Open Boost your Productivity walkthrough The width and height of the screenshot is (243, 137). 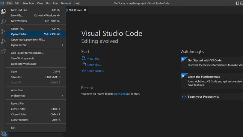pos(212,97)
